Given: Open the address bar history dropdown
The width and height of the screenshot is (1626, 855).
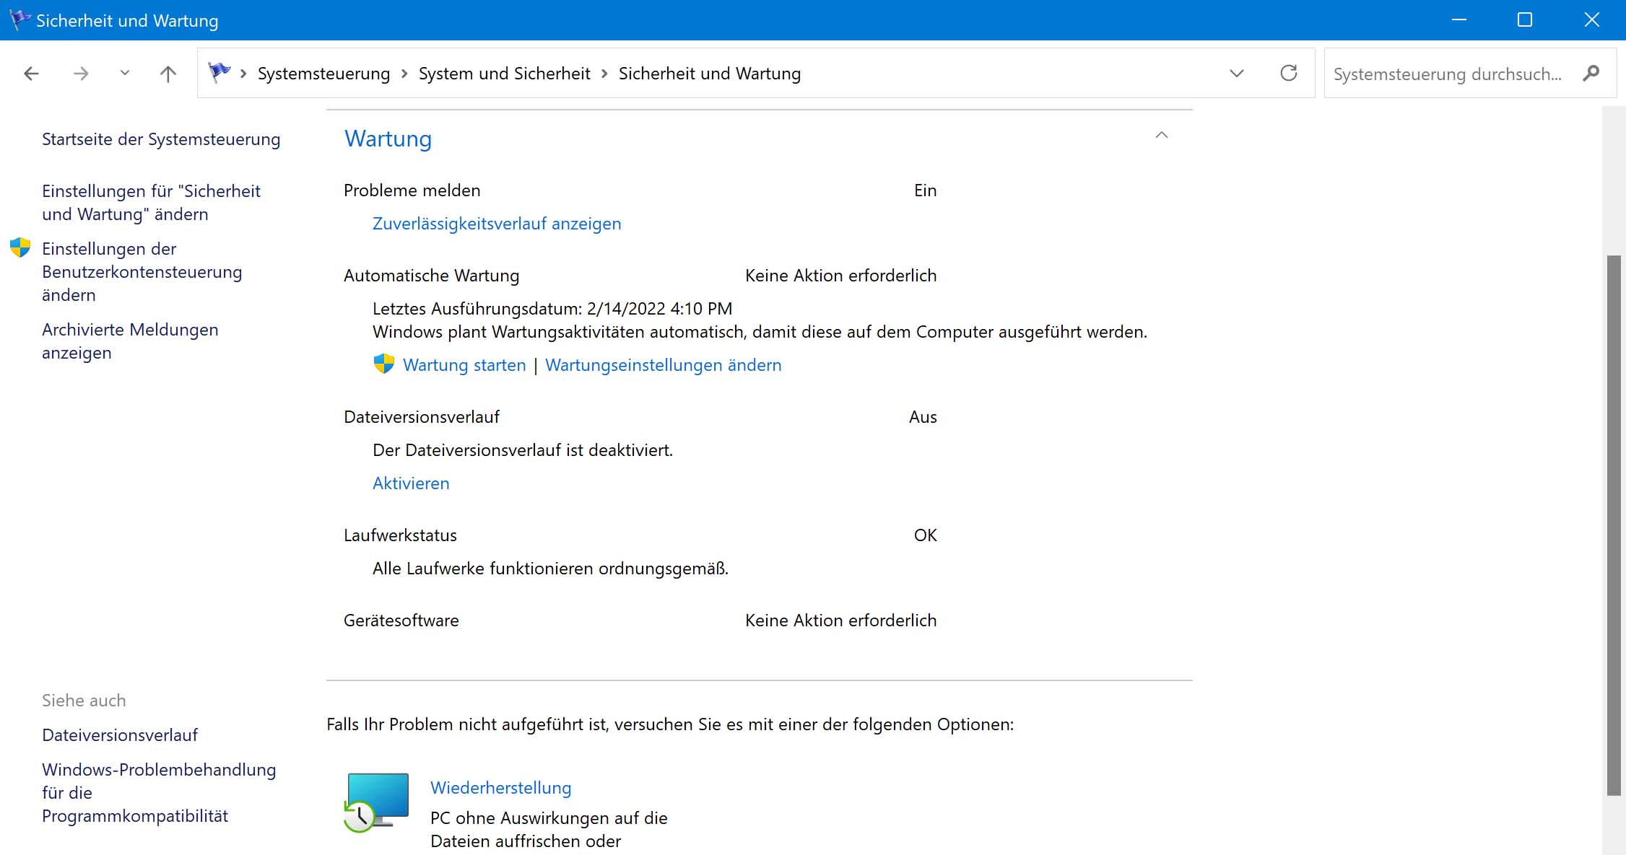Looking at the screenshot, I should click(1236, 74).
